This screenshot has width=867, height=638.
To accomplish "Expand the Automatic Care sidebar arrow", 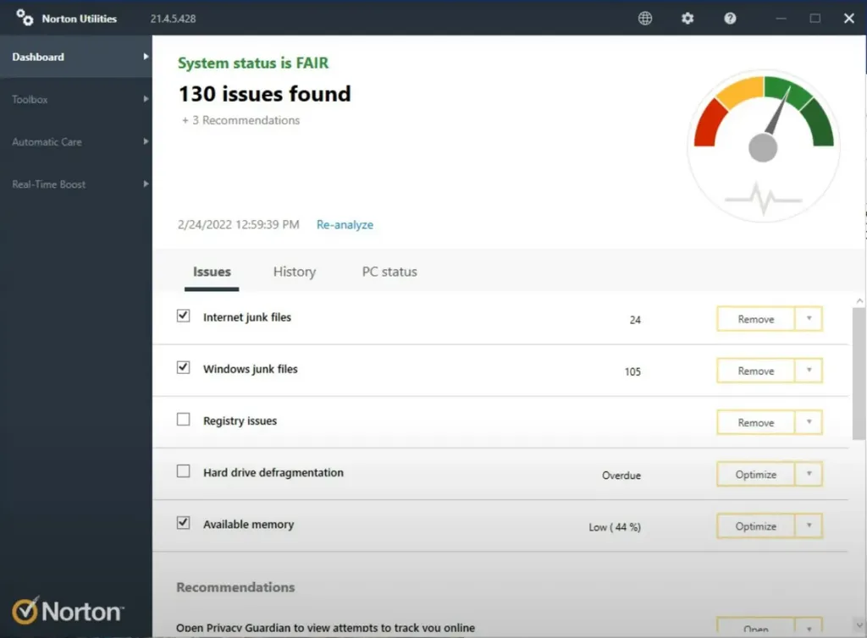I will point(146,141).
